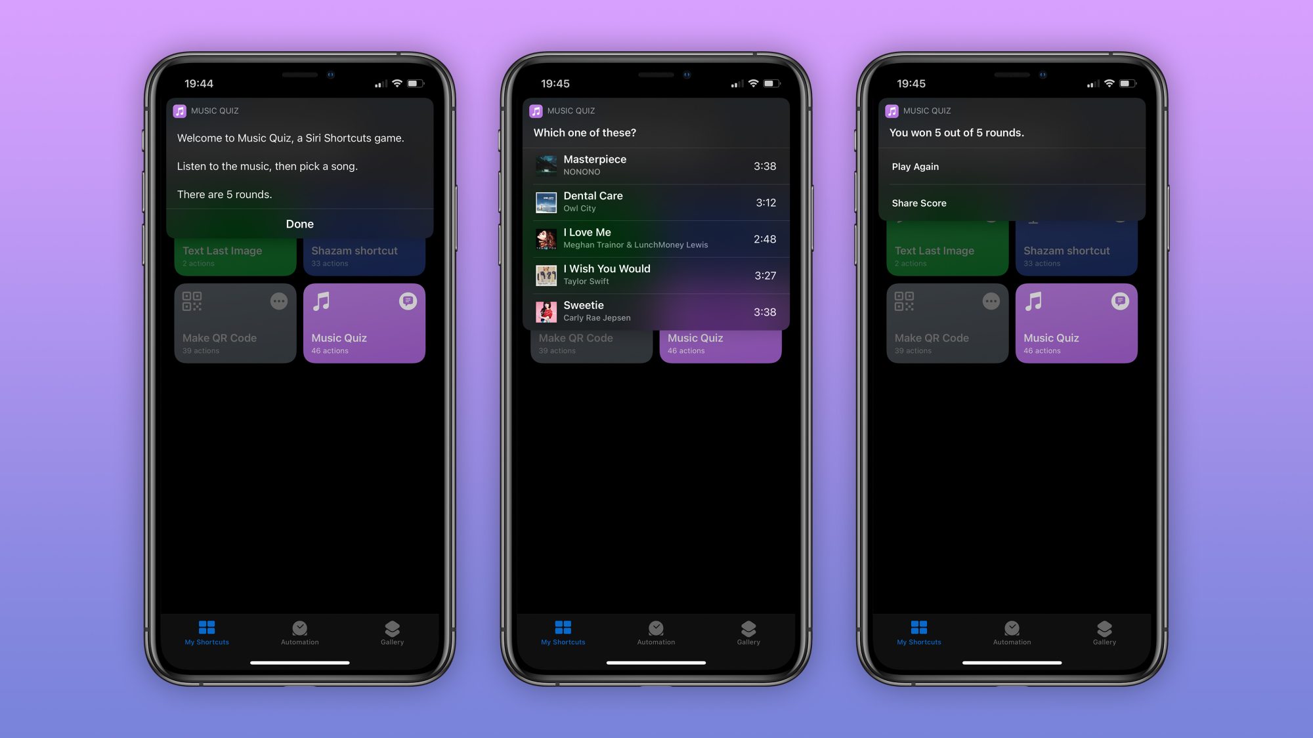Select Dental Care by Owl City answer
Image resolution: width=1313 pixels, height=738 pixels.
click(656, 201)
